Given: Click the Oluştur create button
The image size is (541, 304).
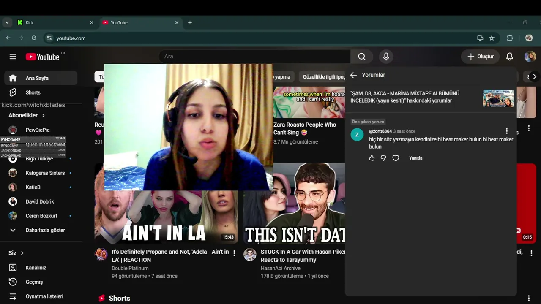Looking at the screenshot, I should [480, 57].
